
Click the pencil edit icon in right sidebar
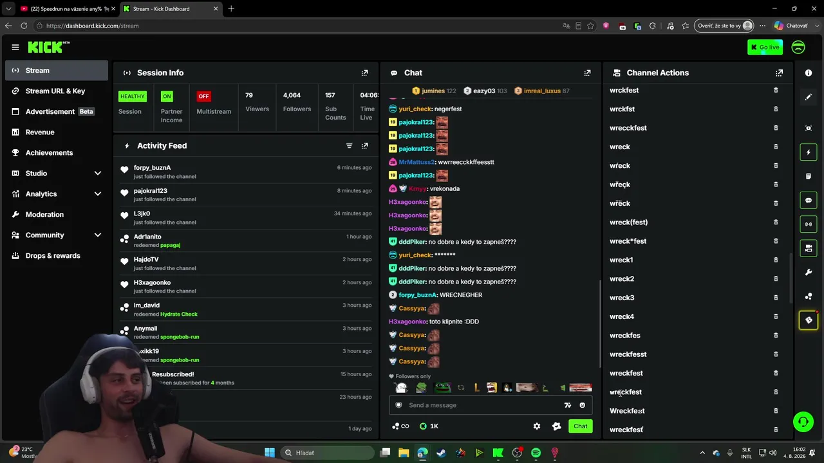tap(809, 97)
